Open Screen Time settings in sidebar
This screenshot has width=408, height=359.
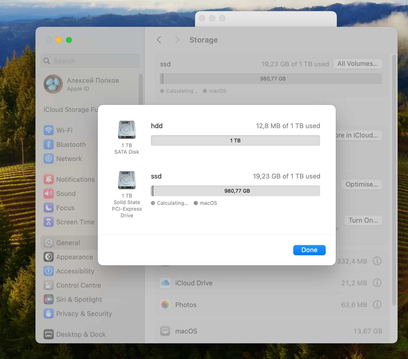click(69, 222)
